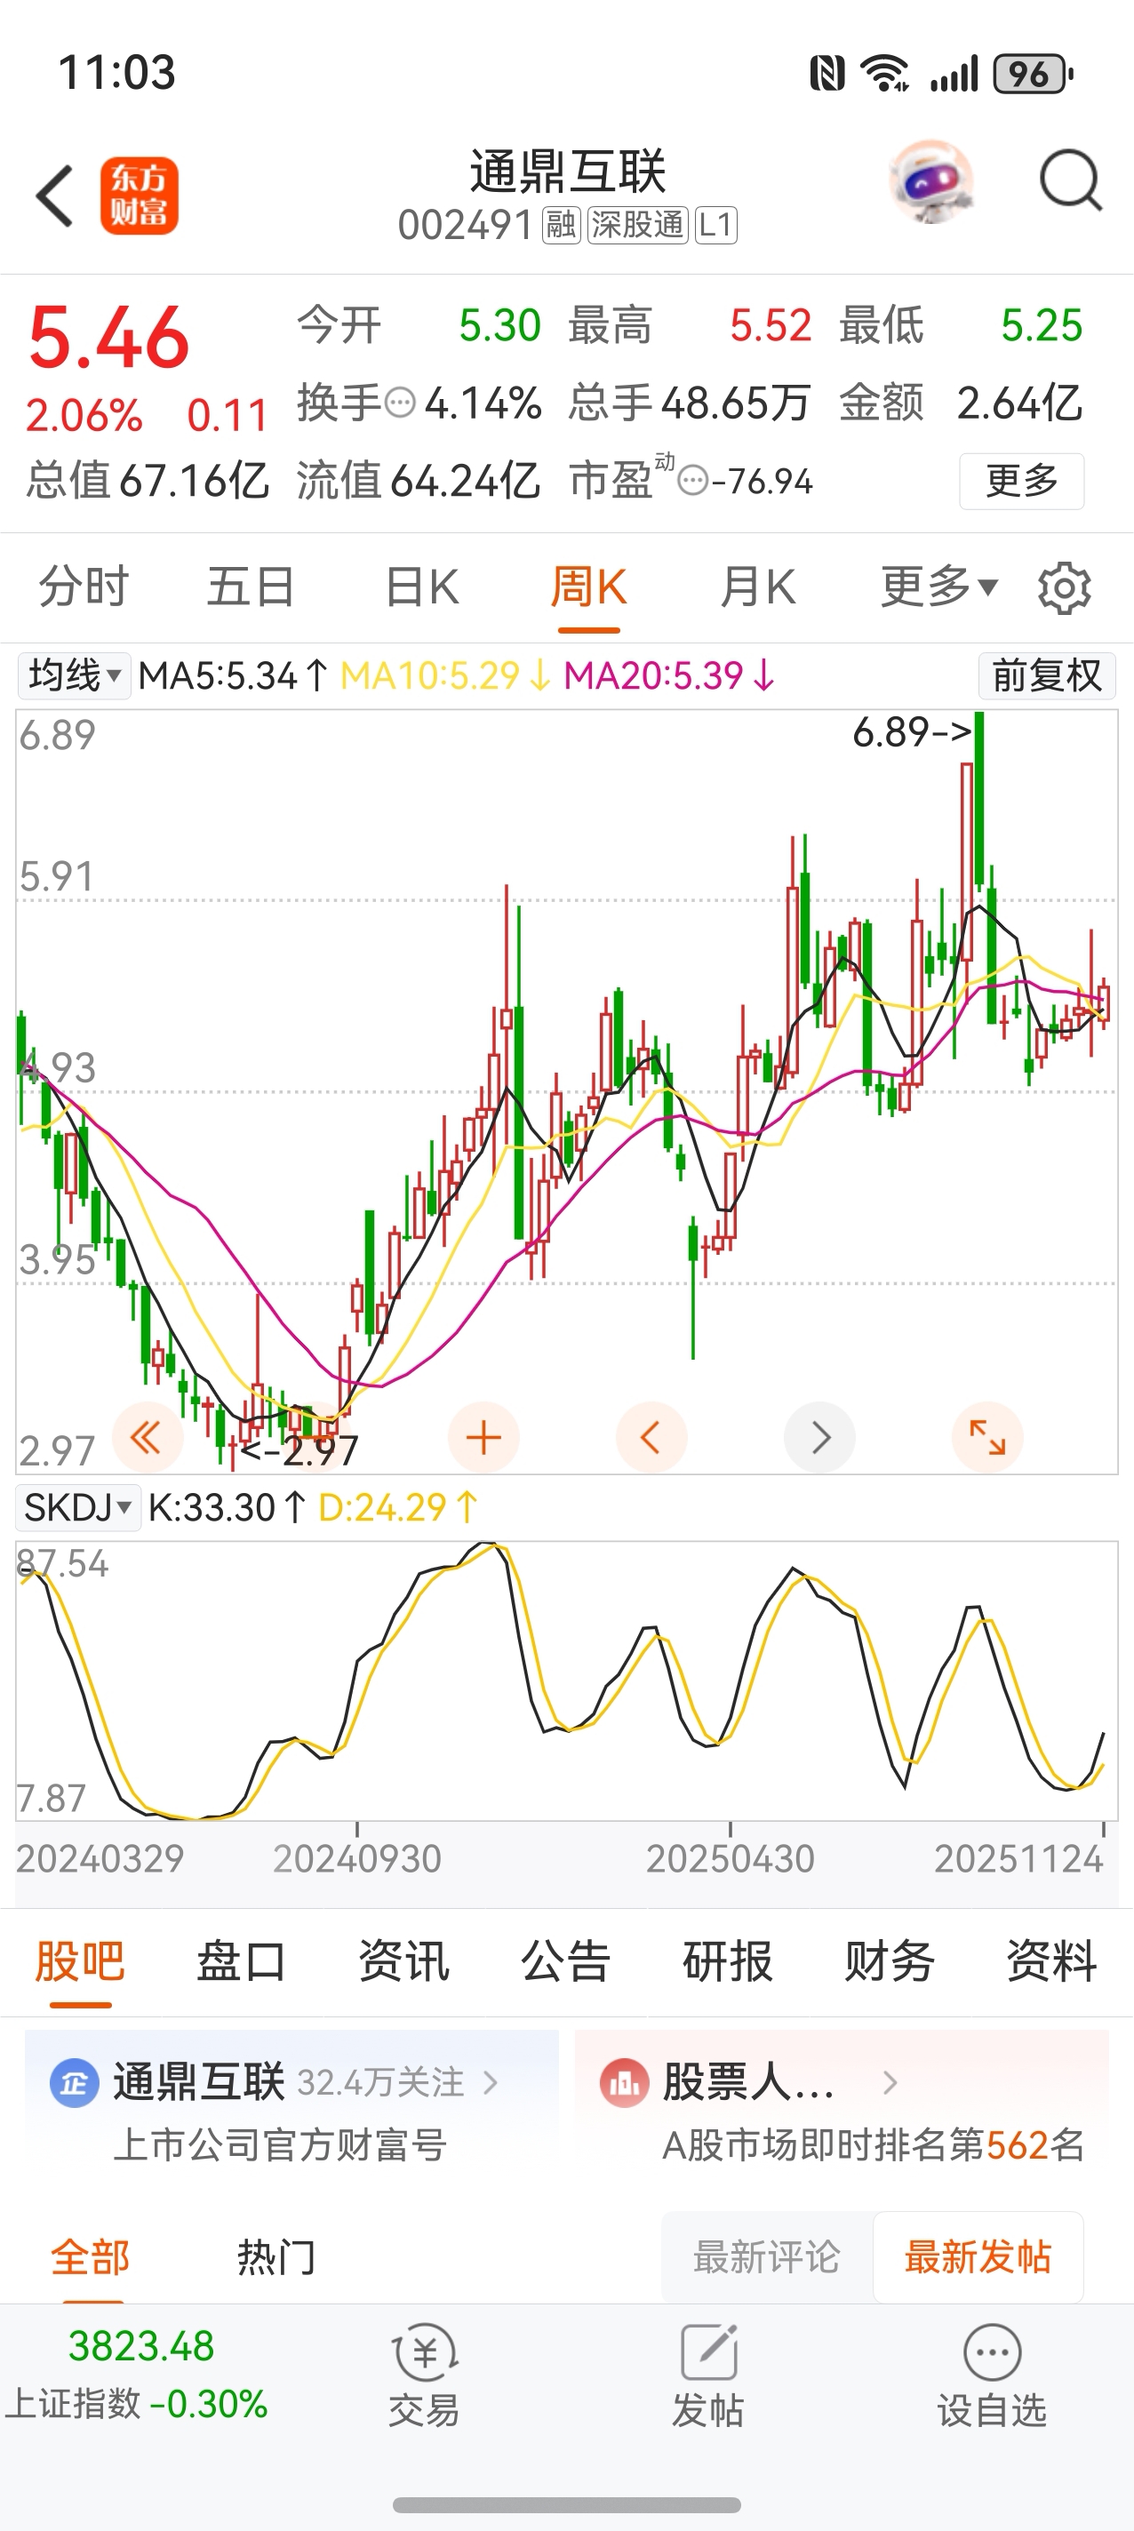Open the AI robot assistant icon
Viewport: 1134px width, 2531px height.
931,183
